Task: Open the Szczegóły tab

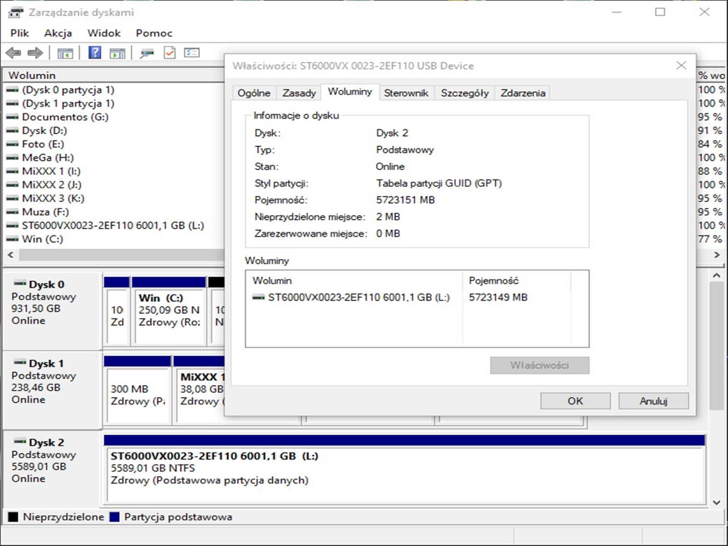Action: point(465,93)
